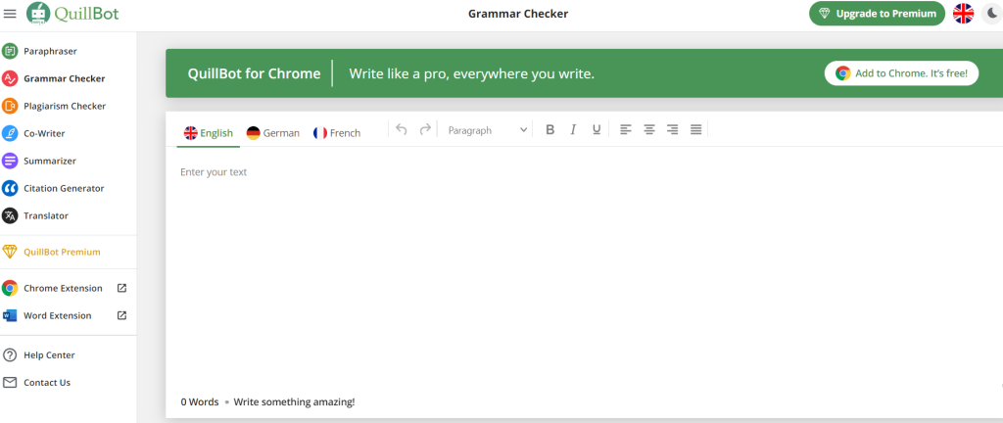Screen dimensions: 1003x423
Task: Open the Paragraph style dropdown
Action: 488,130
